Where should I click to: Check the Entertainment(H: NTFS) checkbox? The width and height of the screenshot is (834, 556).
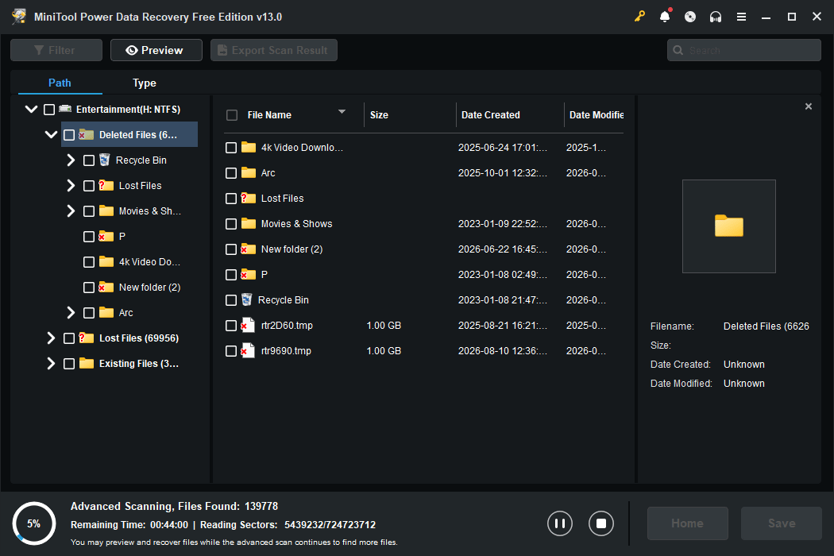49,110
